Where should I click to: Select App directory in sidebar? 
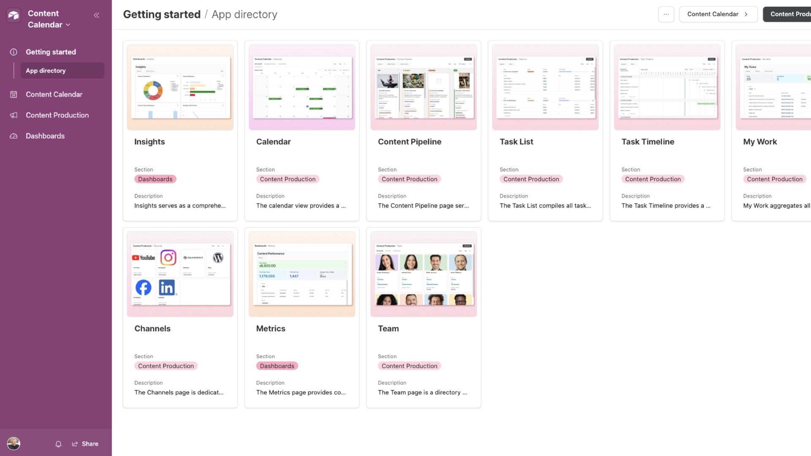pos(46,71)
